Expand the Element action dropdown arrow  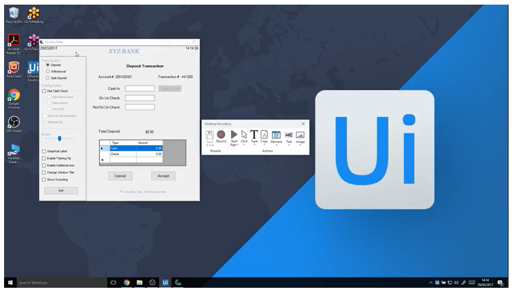[276, 145]
